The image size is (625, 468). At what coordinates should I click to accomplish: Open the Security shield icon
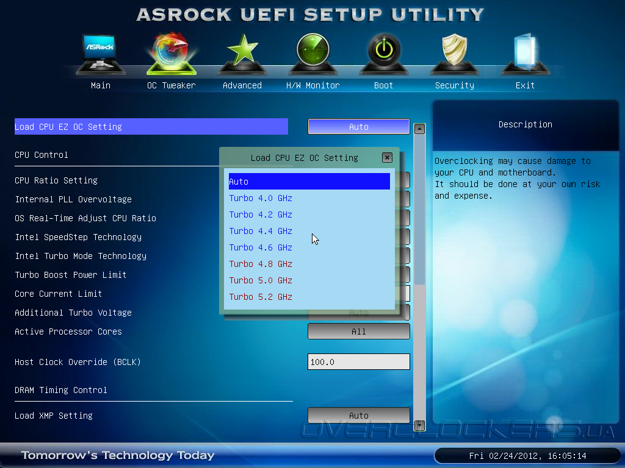[x=454, y=54]
